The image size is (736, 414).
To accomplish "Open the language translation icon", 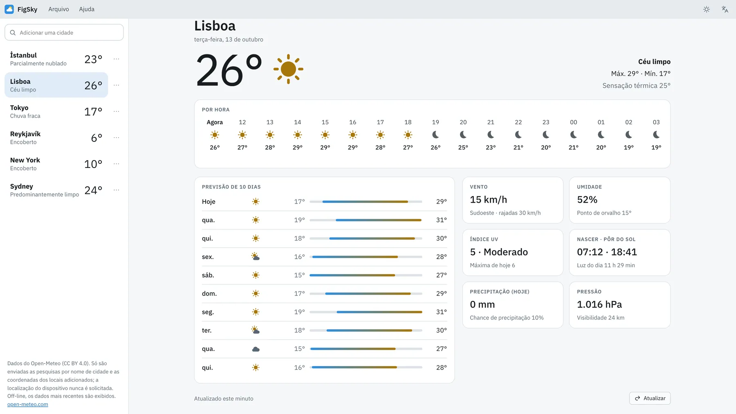I will coord(725,9).
